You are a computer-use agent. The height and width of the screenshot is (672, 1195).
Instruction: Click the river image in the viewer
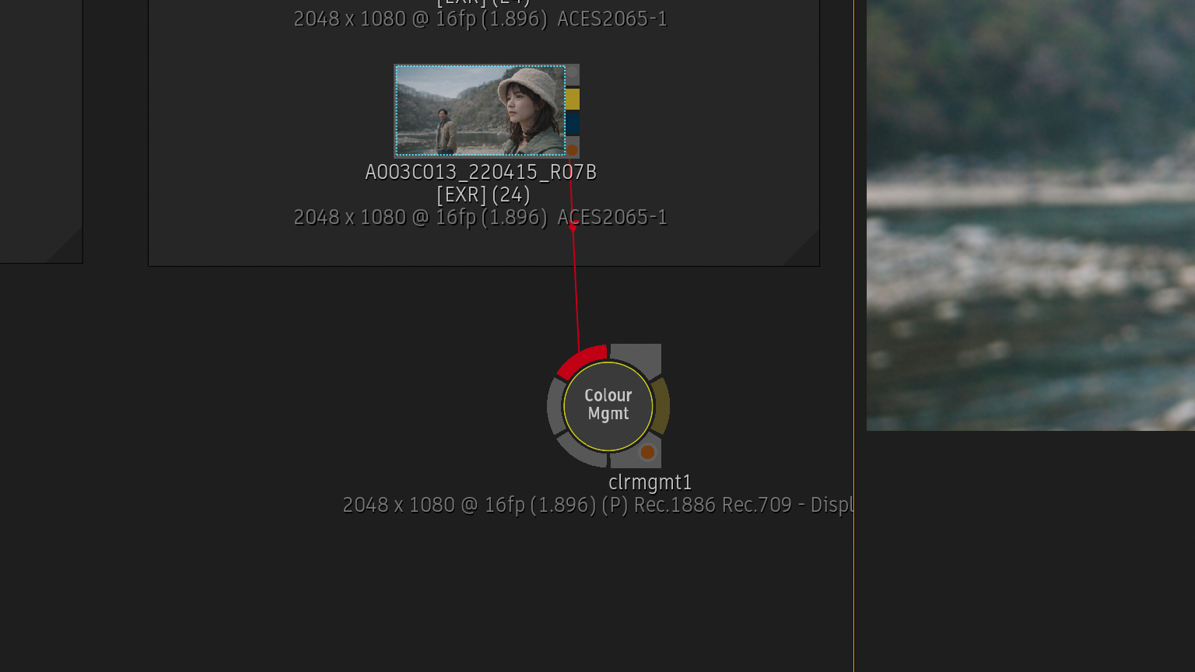(x=1031, y=215)
